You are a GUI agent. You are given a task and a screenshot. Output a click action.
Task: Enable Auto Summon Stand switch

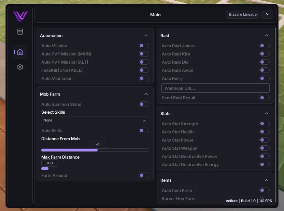(144, 104)
